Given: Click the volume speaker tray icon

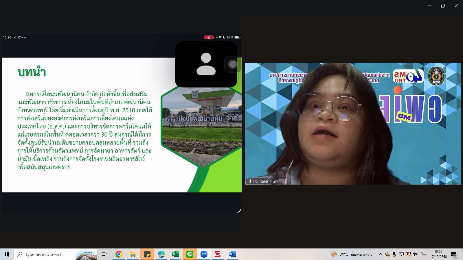Looking at the screenshot, I should click(x=415, y=254).
